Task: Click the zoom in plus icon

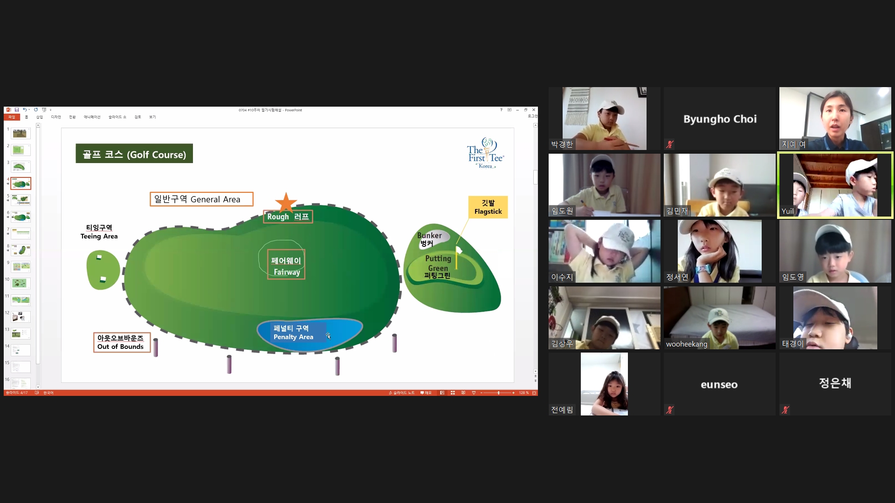Action: (x=513, y=393)
